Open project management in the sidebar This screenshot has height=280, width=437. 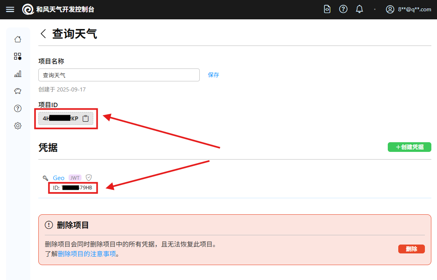pyautogui.click(x=18, y=56)
